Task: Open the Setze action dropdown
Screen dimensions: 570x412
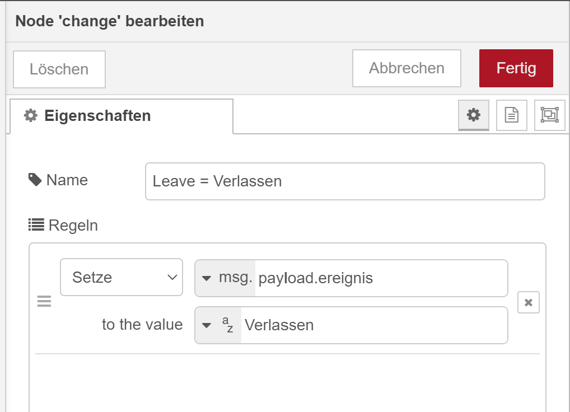Action: 122,277
